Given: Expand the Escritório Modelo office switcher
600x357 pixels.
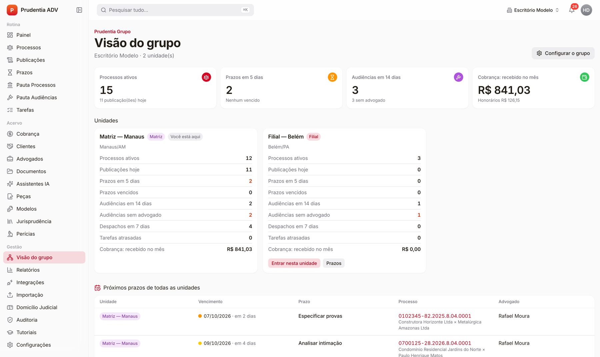Looking at the screenshot, I should tap(533, 10).
